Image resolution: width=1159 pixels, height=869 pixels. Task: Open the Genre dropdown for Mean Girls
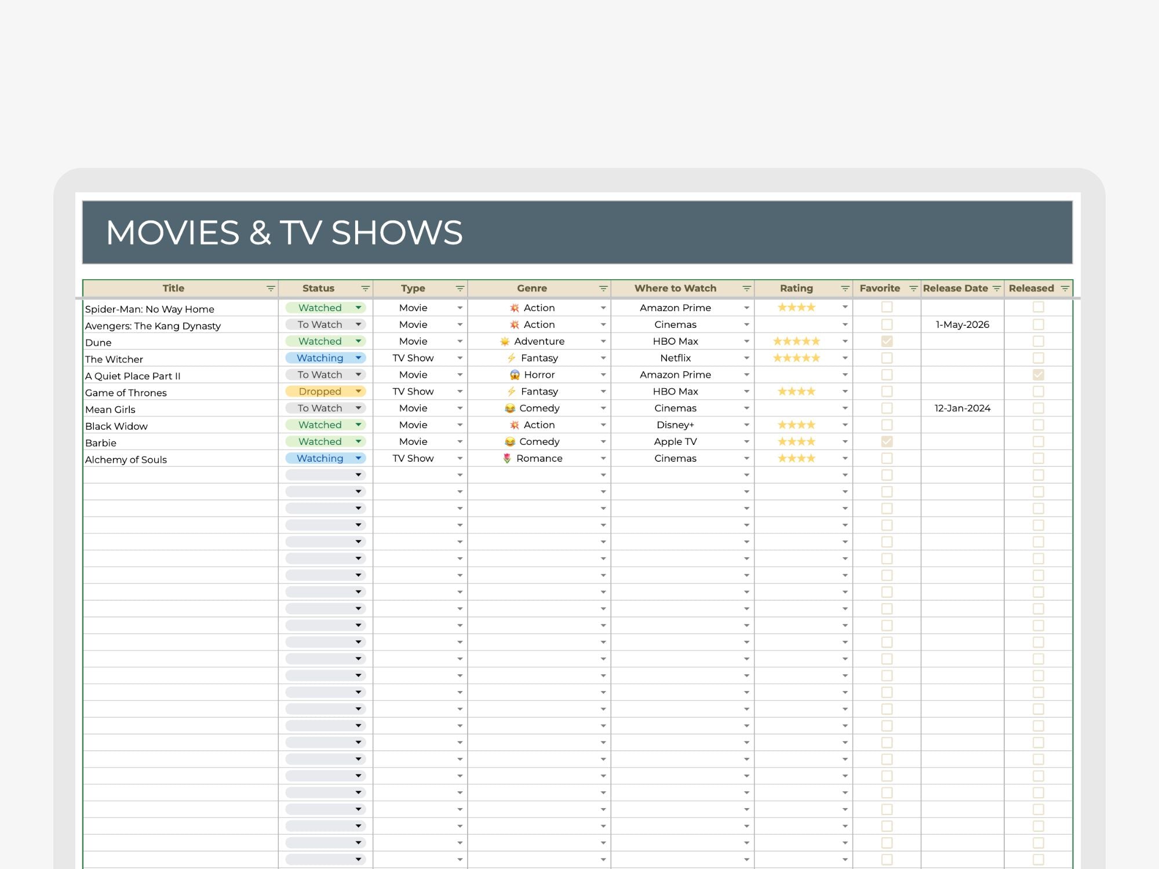(603, 408)
